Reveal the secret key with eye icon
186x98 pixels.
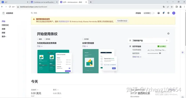click(x=160, y=53)
